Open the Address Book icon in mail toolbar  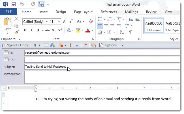point(46,45)
